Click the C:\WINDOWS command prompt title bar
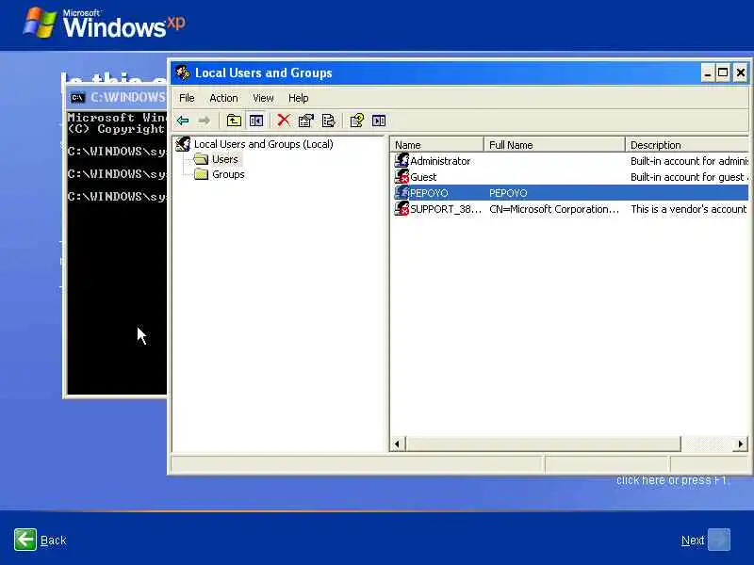 point(116,98)
